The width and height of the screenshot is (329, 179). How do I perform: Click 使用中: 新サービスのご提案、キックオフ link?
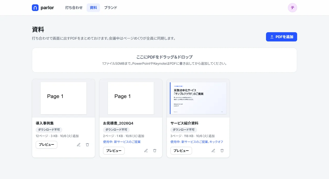tap(197, 142)
